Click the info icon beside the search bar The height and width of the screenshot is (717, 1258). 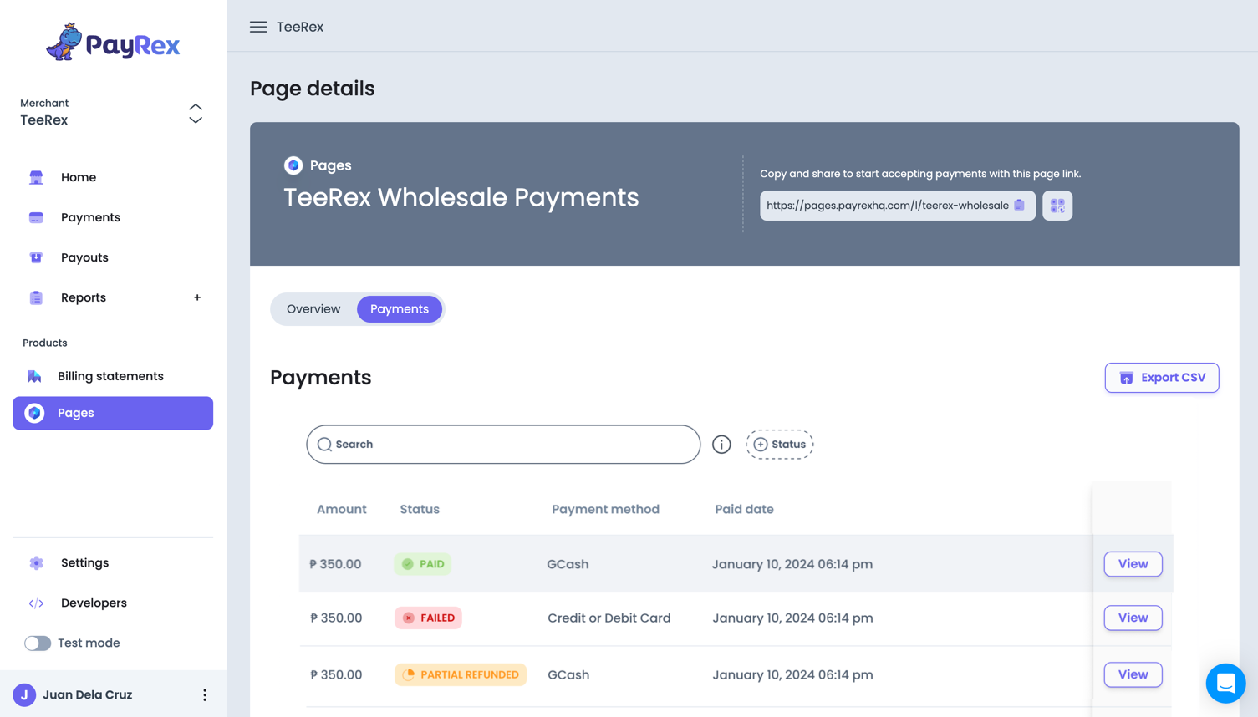(721, 444)
